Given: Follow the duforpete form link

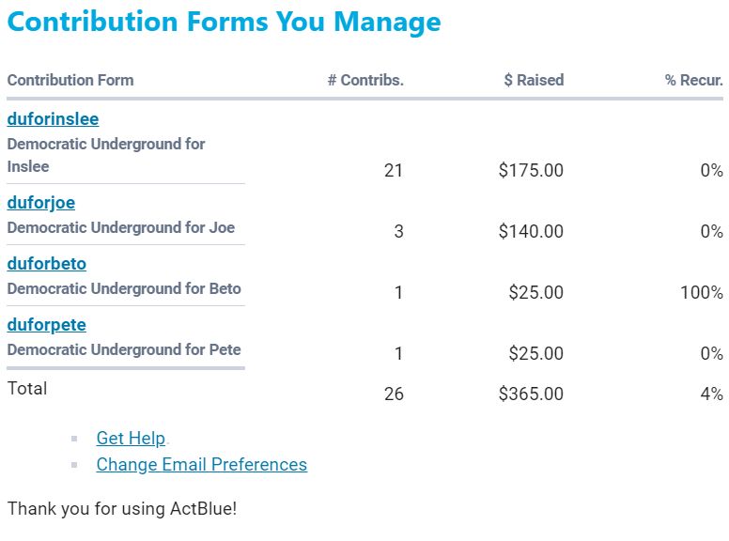Looking at the screenshot, I should point(47,325).
